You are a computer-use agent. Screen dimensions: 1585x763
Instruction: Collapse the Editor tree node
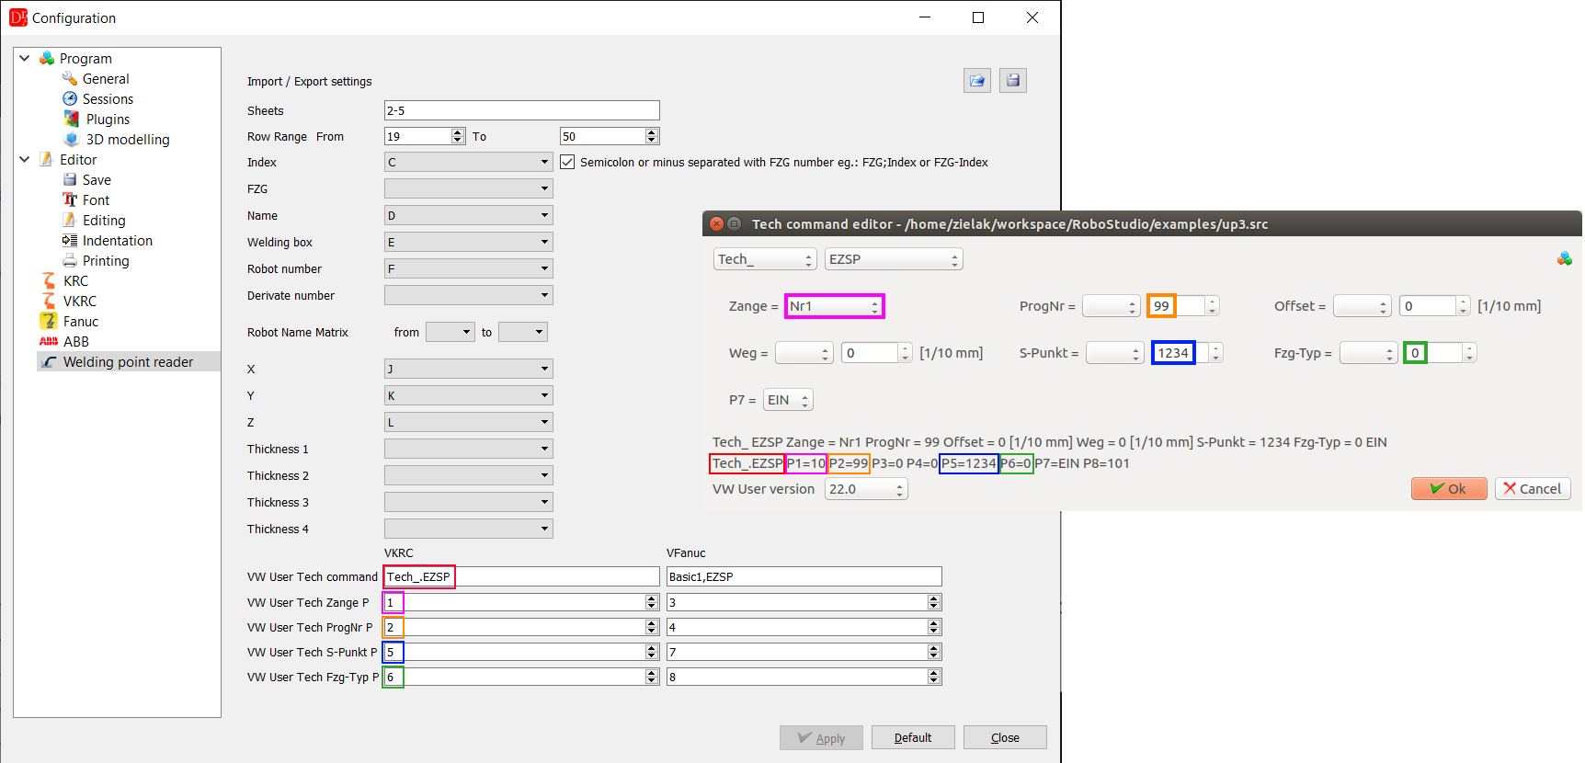(25, 159)
